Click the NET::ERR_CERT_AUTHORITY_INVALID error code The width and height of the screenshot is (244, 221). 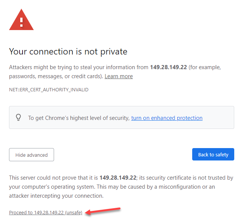49,90
